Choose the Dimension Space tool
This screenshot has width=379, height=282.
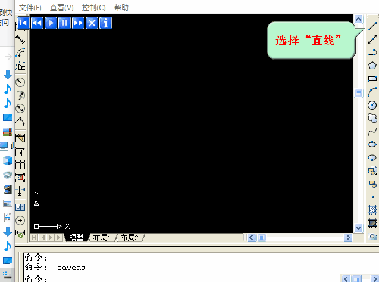point(20,177)
